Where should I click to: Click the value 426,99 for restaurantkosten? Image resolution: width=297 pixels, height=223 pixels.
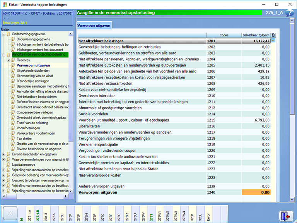(x=264, y=84)
